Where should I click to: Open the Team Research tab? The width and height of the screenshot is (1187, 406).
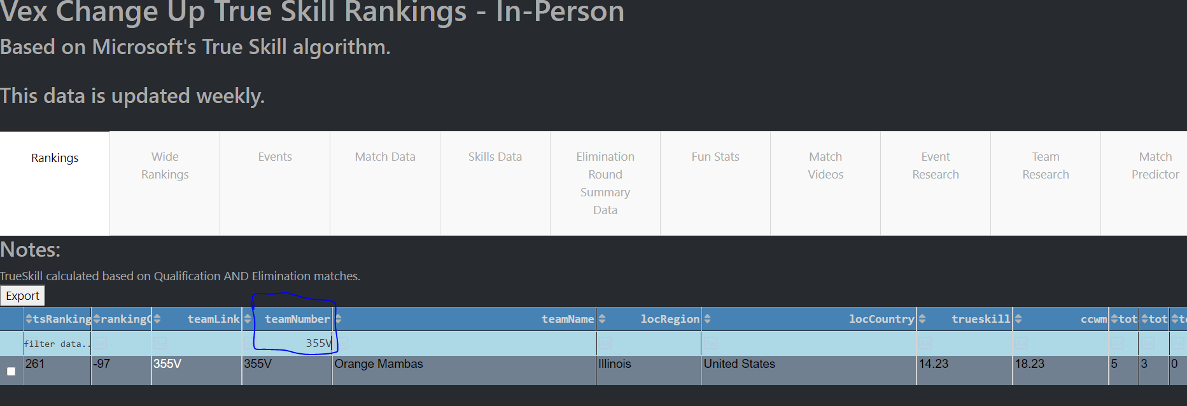(1046, 165)
